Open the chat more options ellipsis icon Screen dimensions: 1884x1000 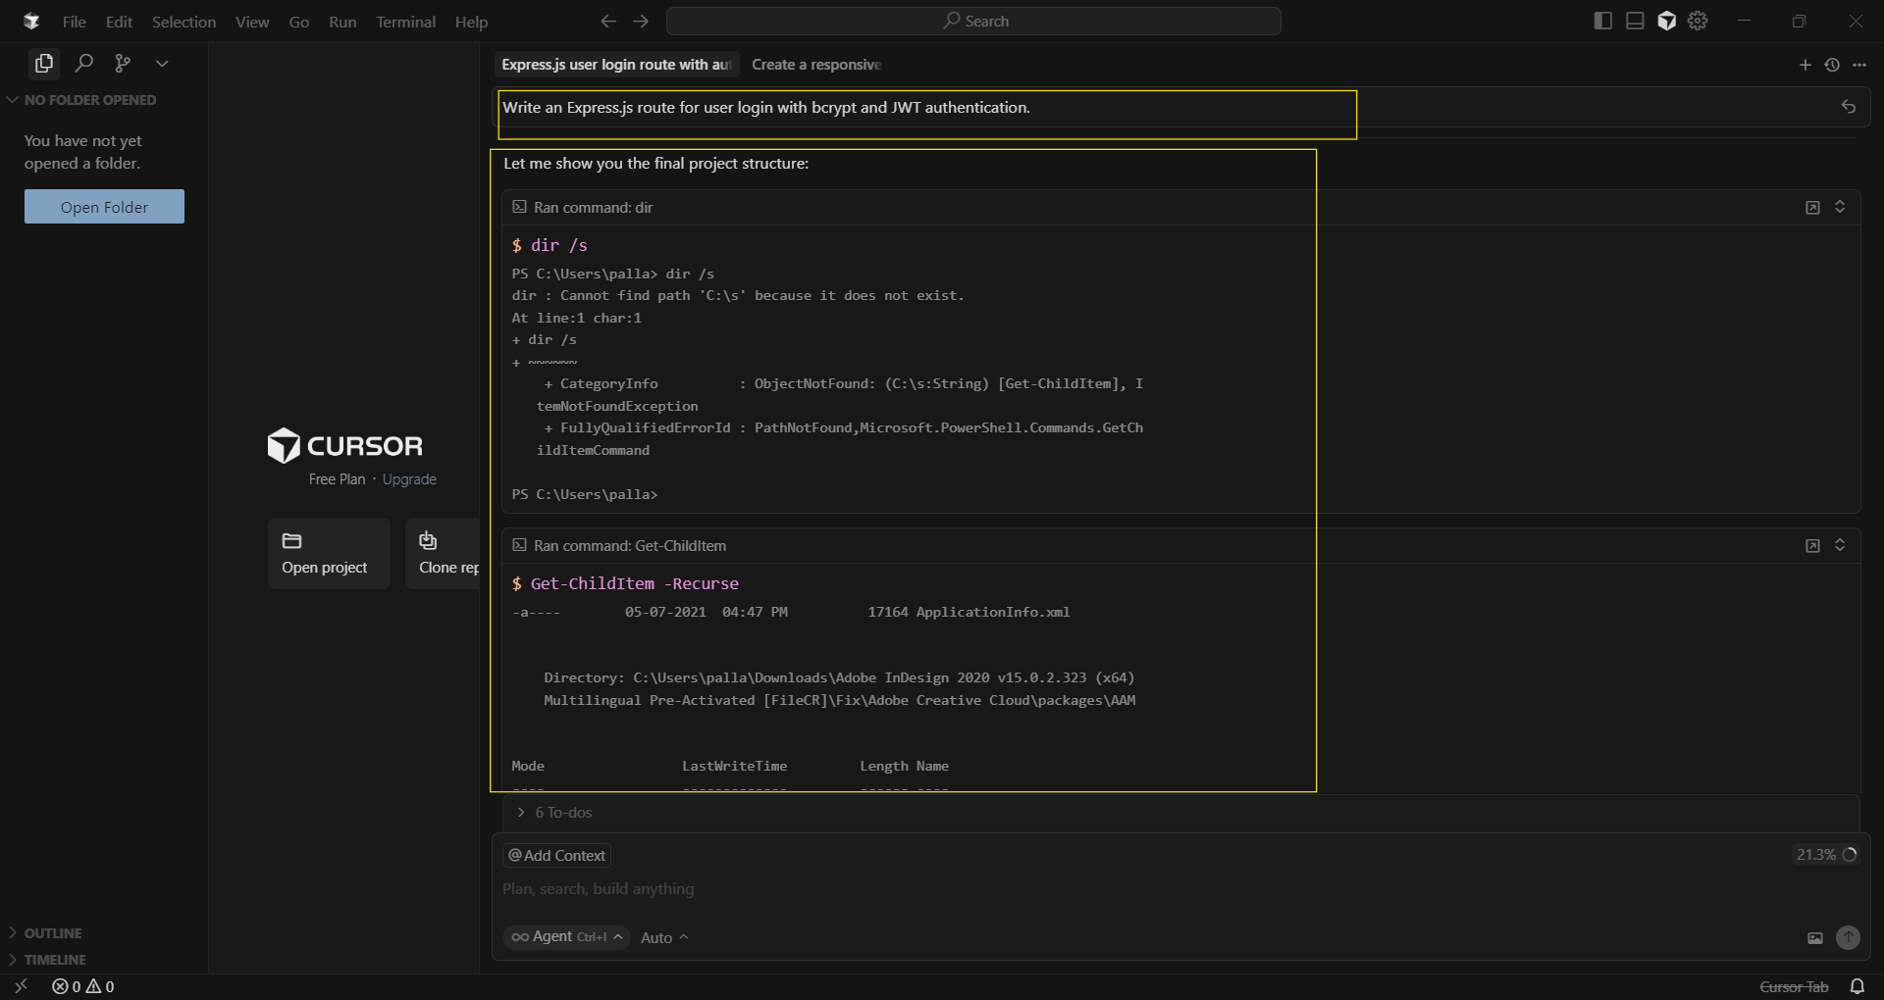[1860, 65]
